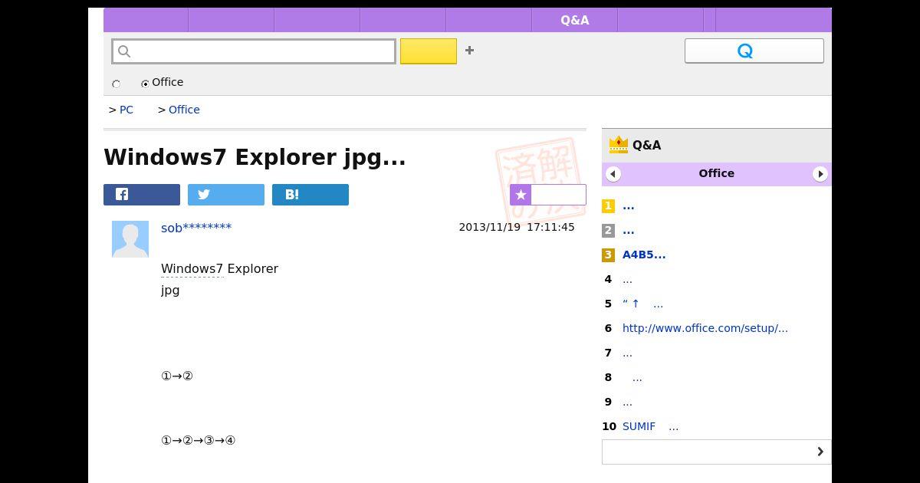This screenshot has height=483, width=920.
Task: Click the fifth purple navigation tab
Action: [489, 20]
